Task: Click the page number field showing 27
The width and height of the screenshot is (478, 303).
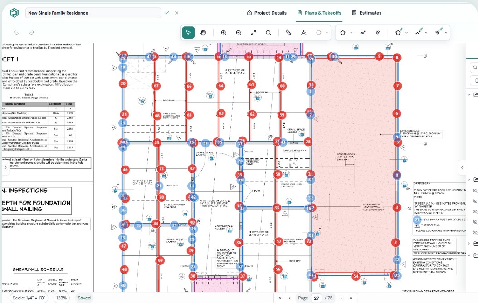Action: pos(317,298)
